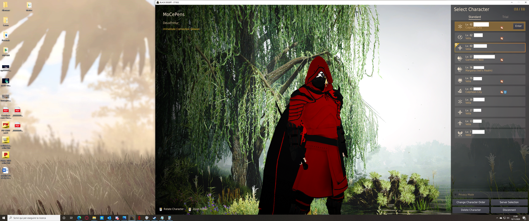Open the notification center icon
The width and height of the screenshot is (529, 221).
click(524, 218)
